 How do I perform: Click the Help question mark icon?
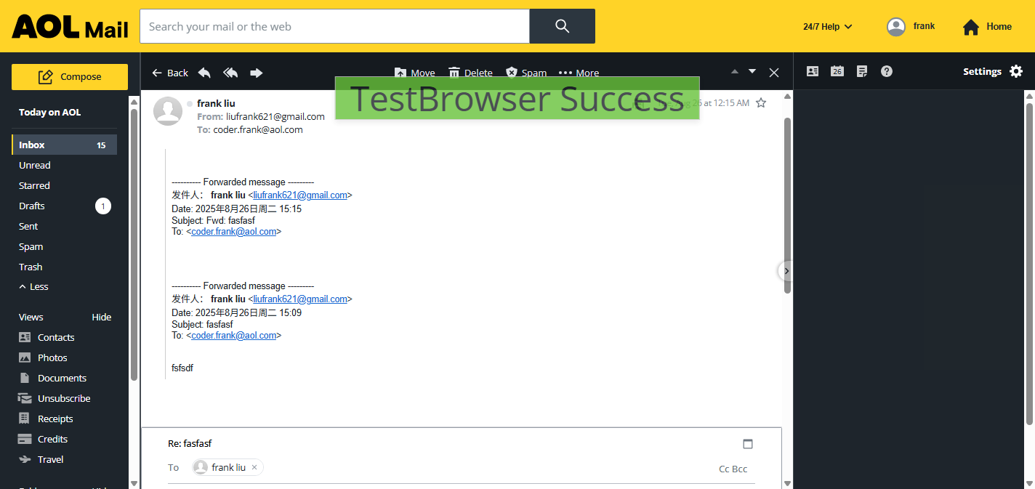[887, 71]
